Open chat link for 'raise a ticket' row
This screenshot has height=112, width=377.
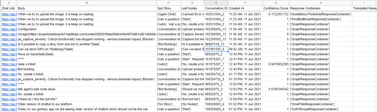(9, 64)
